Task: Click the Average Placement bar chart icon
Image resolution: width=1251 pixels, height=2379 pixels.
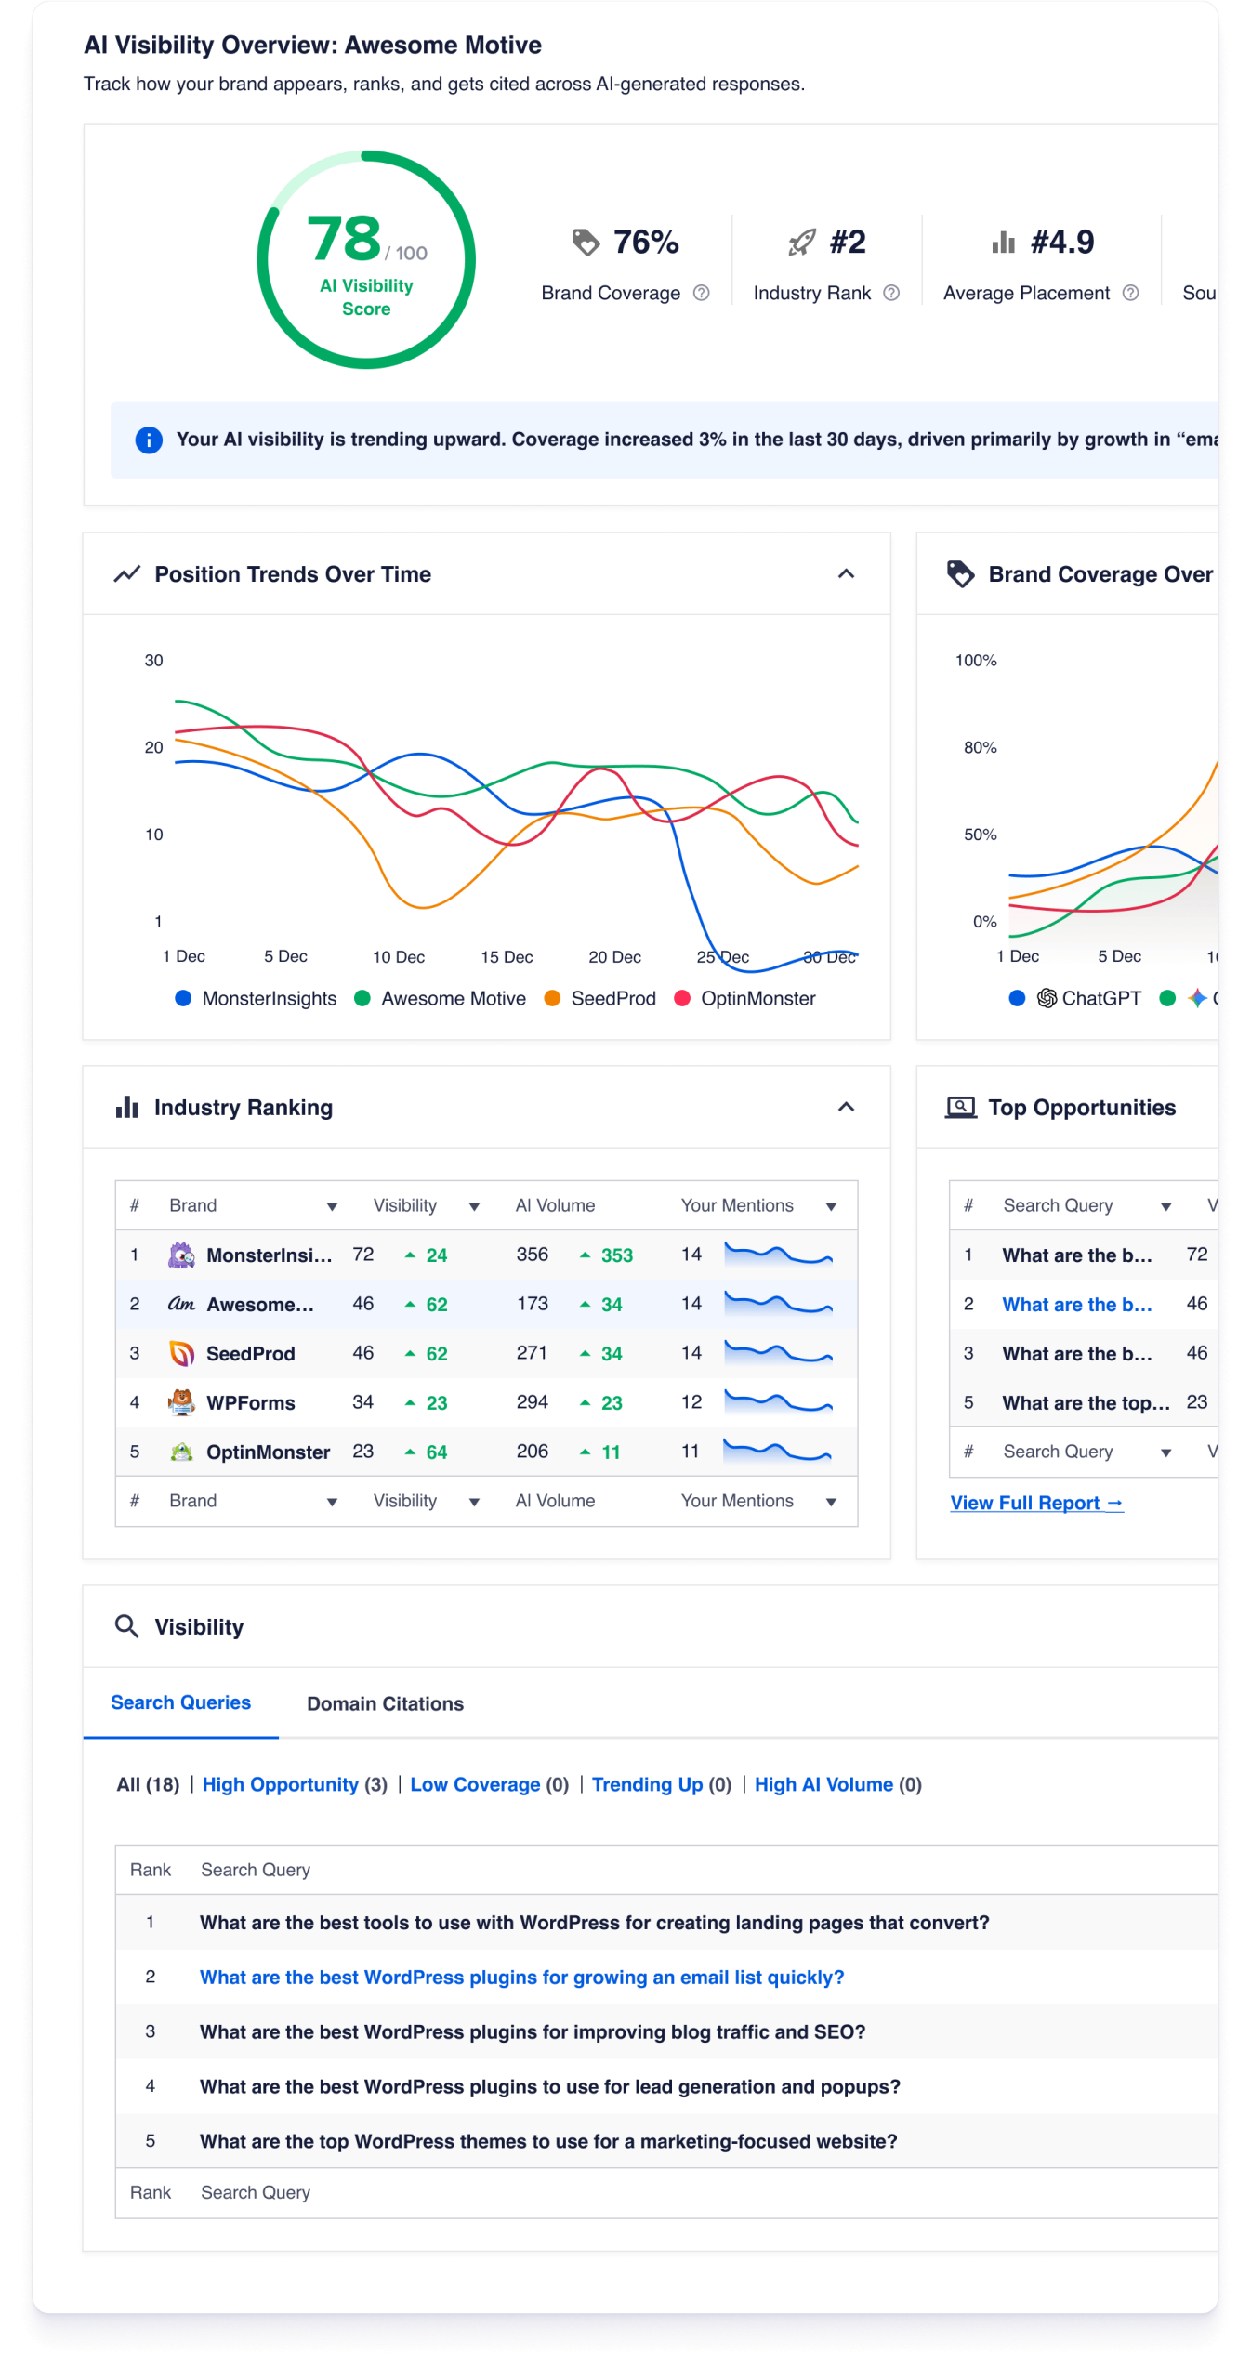Action: (1003, 243)
